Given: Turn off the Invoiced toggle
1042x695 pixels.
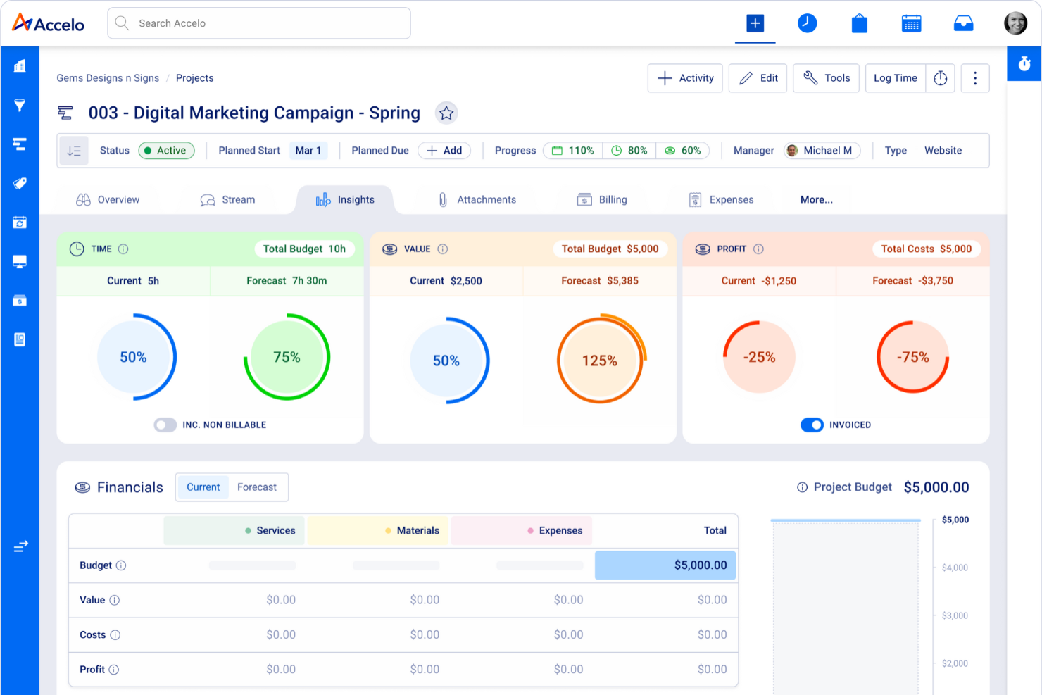Looking at the screenshot, I should (x=812, y=425).
